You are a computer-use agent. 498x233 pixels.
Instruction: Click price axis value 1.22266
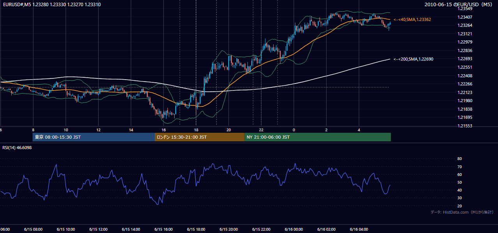pyautogui.click(x=465, y=84)
